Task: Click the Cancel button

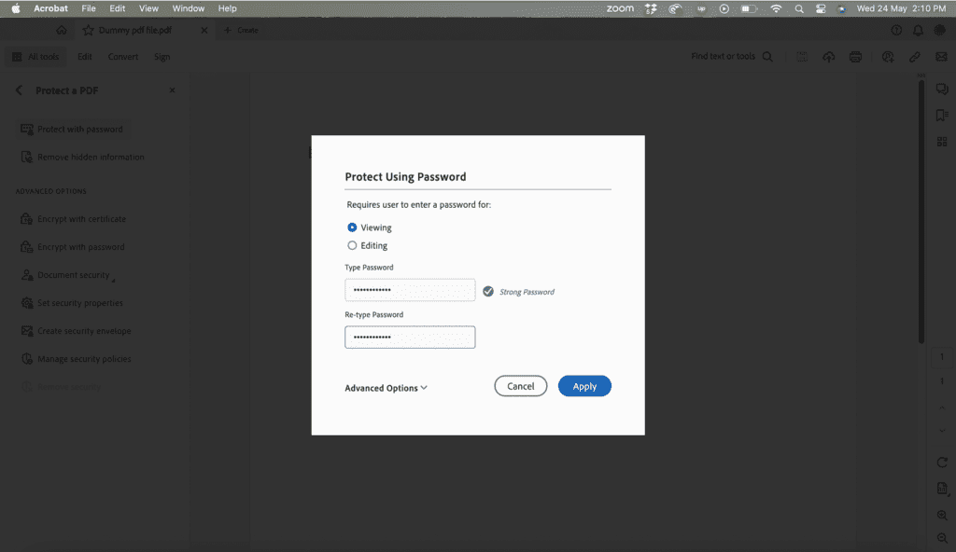Action: click(x=520, y=385)
